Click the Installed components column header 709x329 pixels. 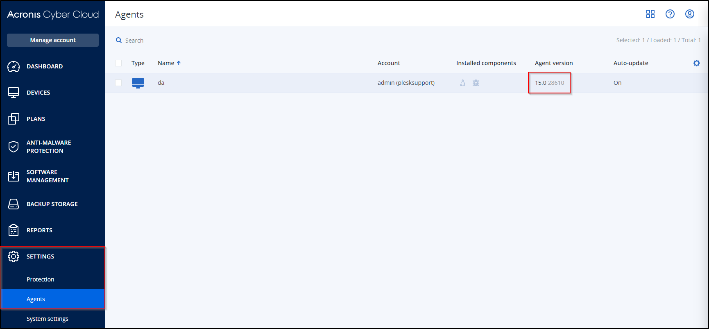click(486, 63)
